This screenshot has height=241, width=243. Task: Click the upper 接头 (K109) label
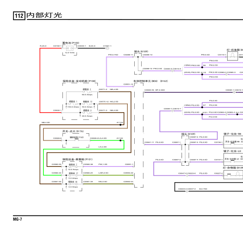point(141,51)
